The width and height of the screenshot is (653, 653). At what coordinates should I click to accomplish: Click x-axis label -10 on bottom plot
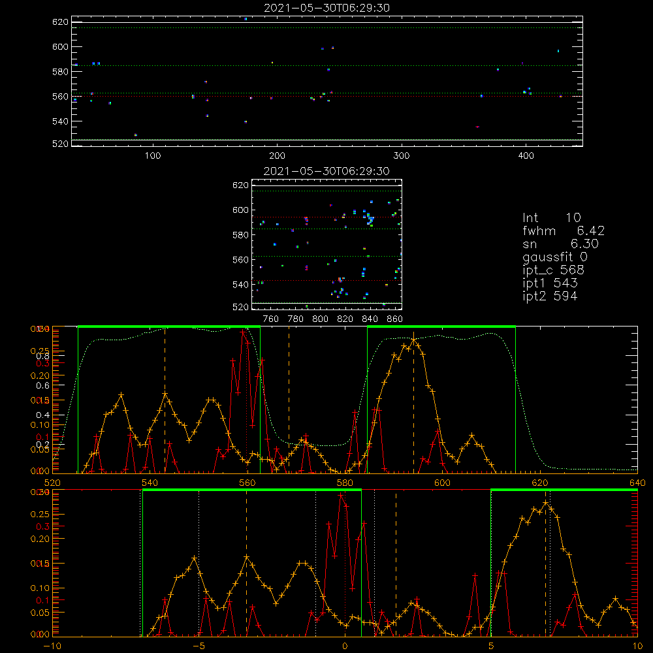click(52, 646)
